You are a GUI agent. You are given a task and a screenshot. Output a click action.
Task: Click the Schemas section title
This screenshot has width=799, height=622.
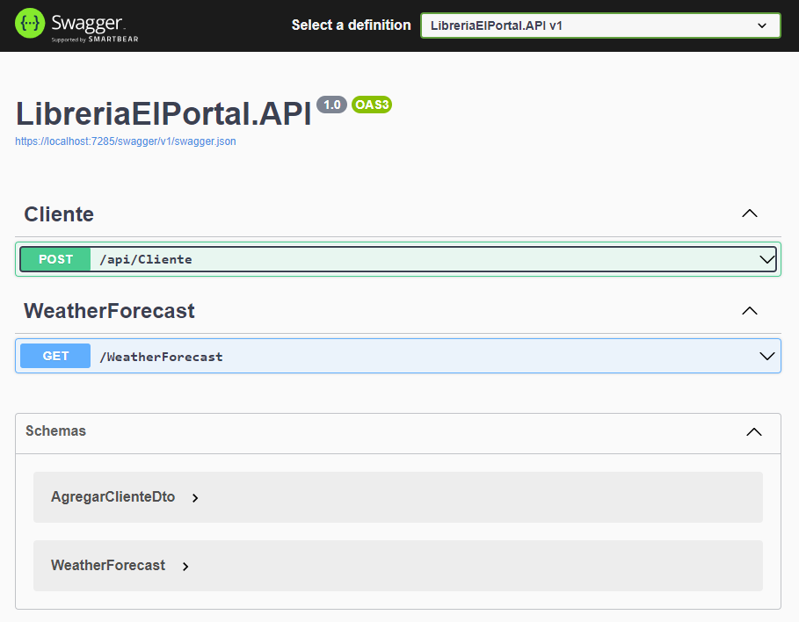55,431
